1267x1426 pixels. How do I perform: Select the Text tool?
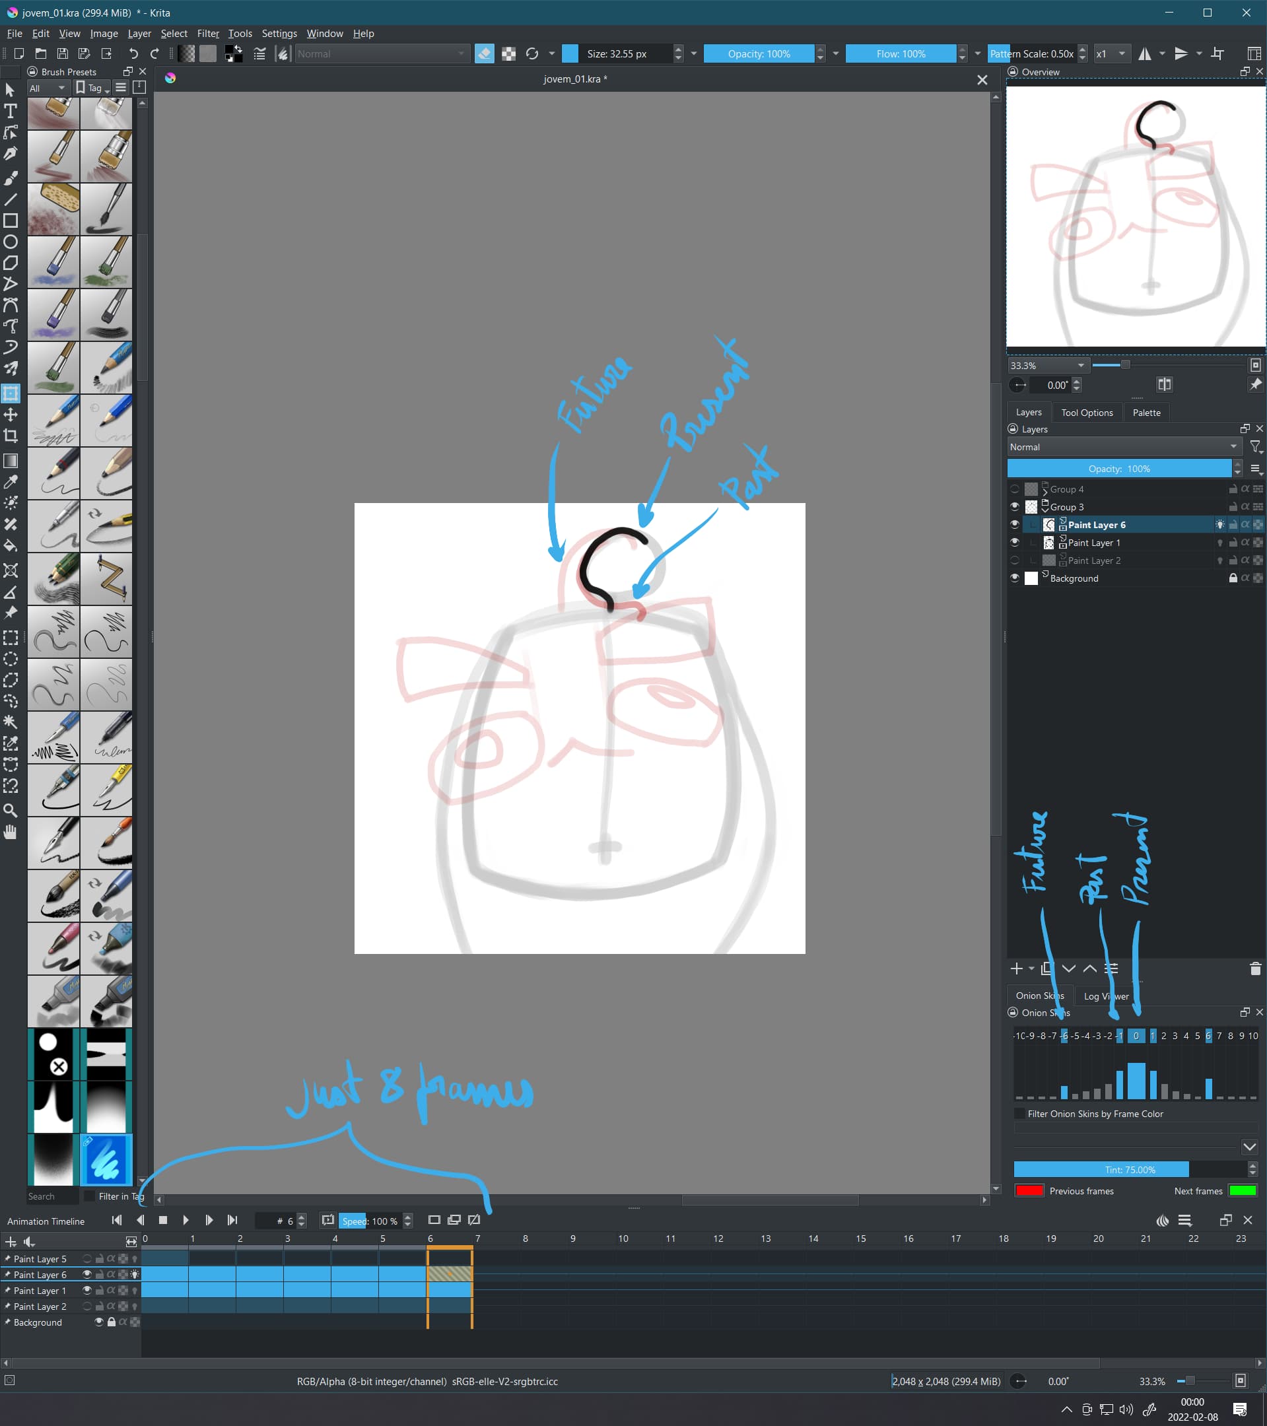[x=11, y=111]
